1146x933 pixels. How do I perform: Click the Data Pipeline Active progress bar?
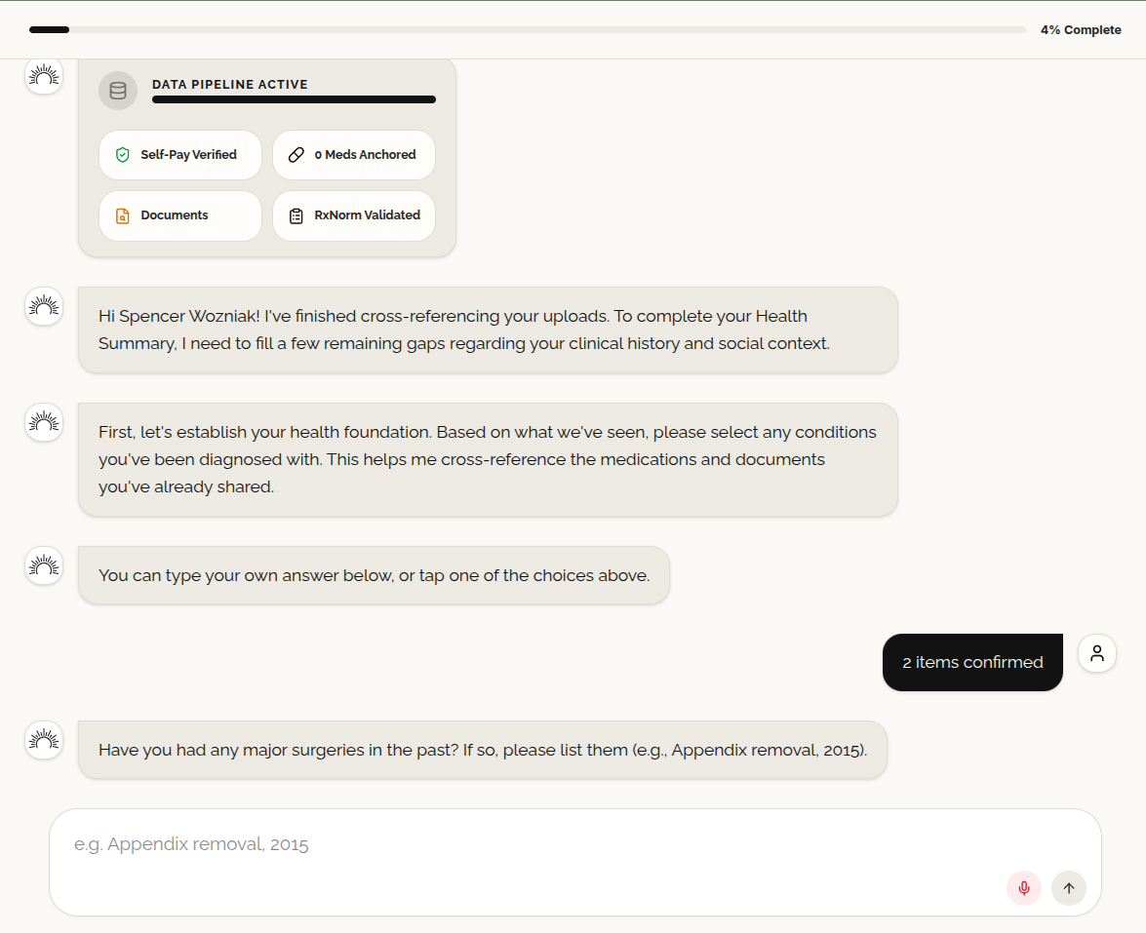[294, 99]
